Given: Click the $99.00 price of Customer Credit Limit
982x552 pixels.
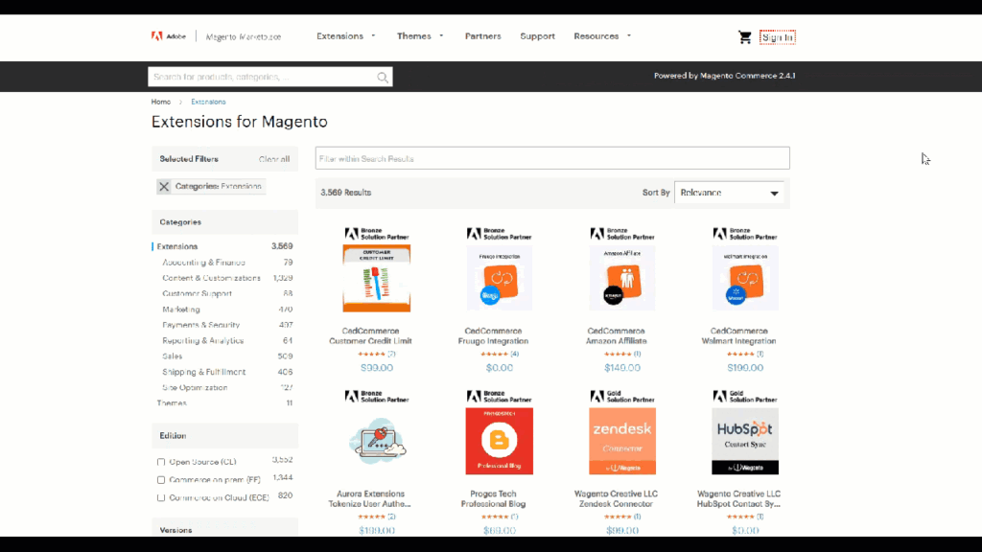Looking at the screenshot, I should pyautogui.click(x=376, y=368).
